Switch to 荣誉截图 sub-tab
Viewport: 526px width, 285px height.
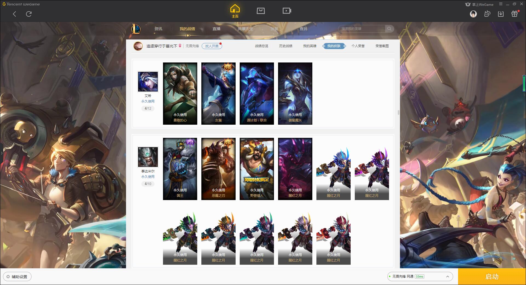tap(382, 46)
